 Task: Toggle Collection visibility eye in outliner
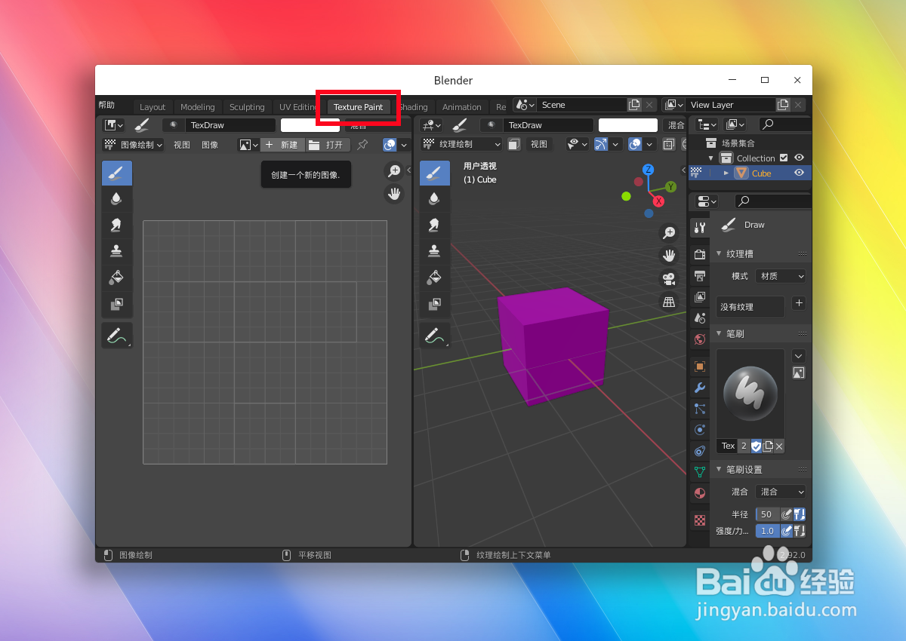click(x=799, y=158)
